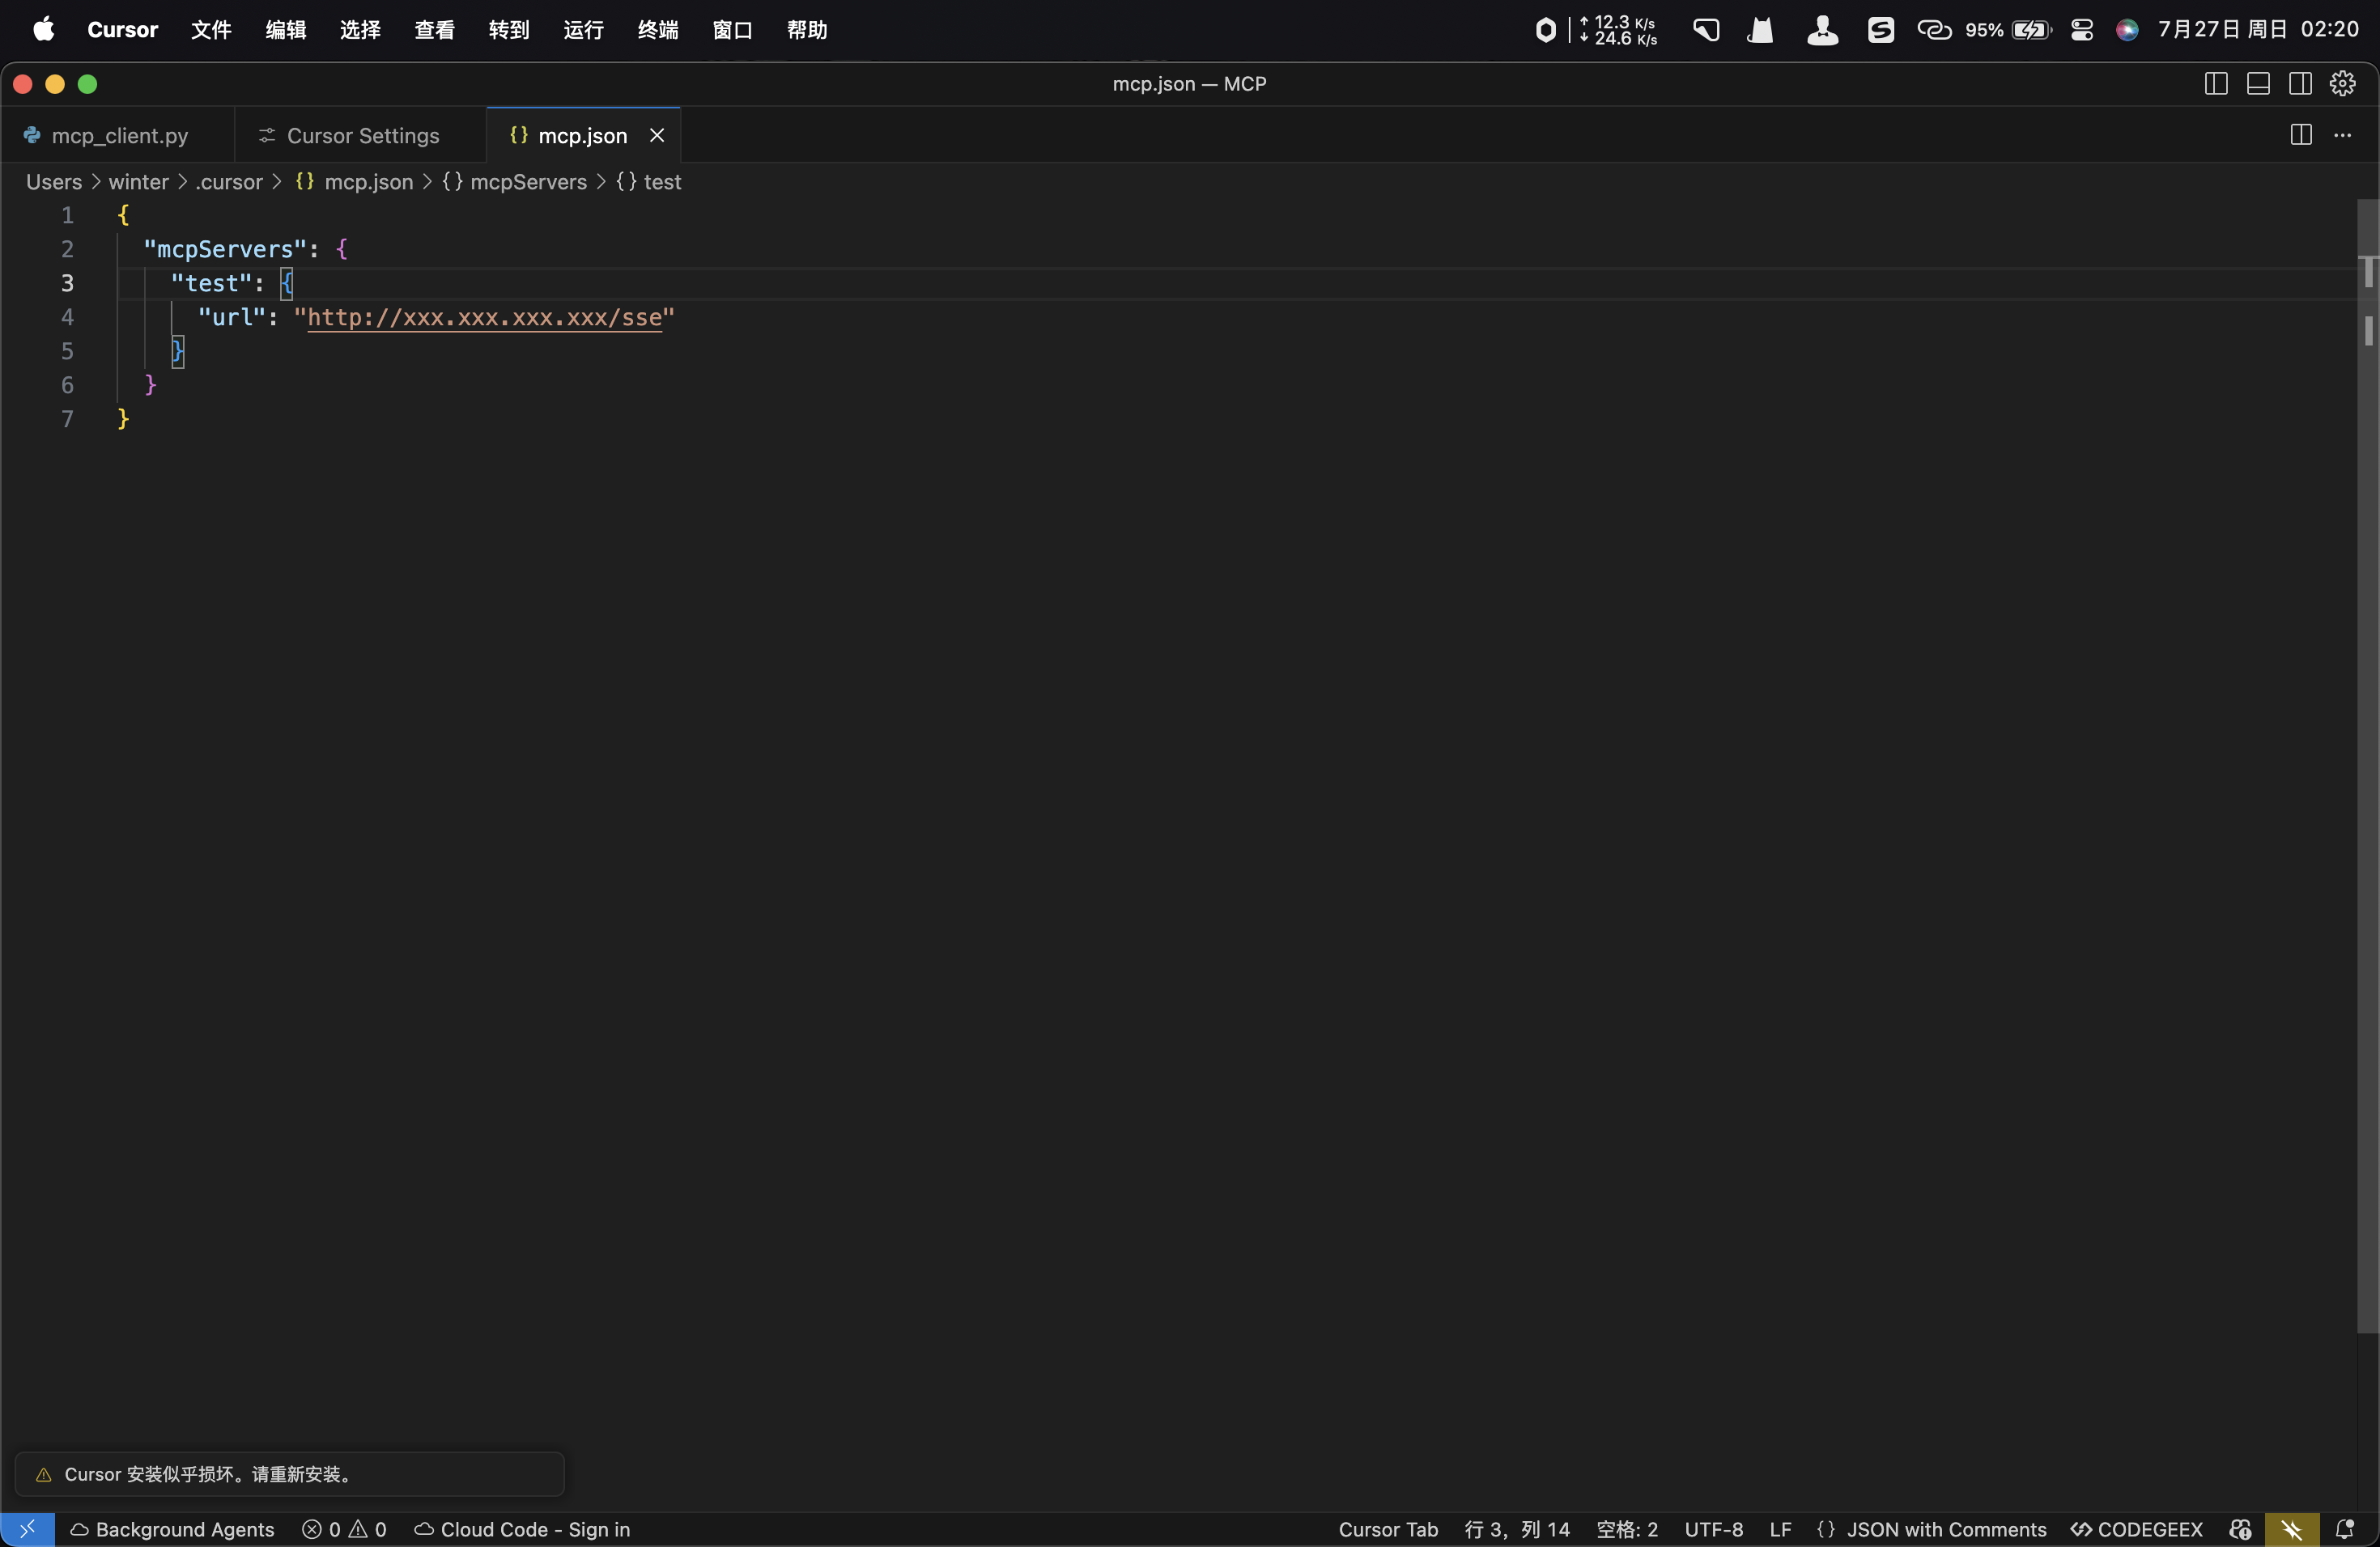Click the remote window icon in status bar
The height and width of the screenshot is (1547, 2380).
point(27,1529)
